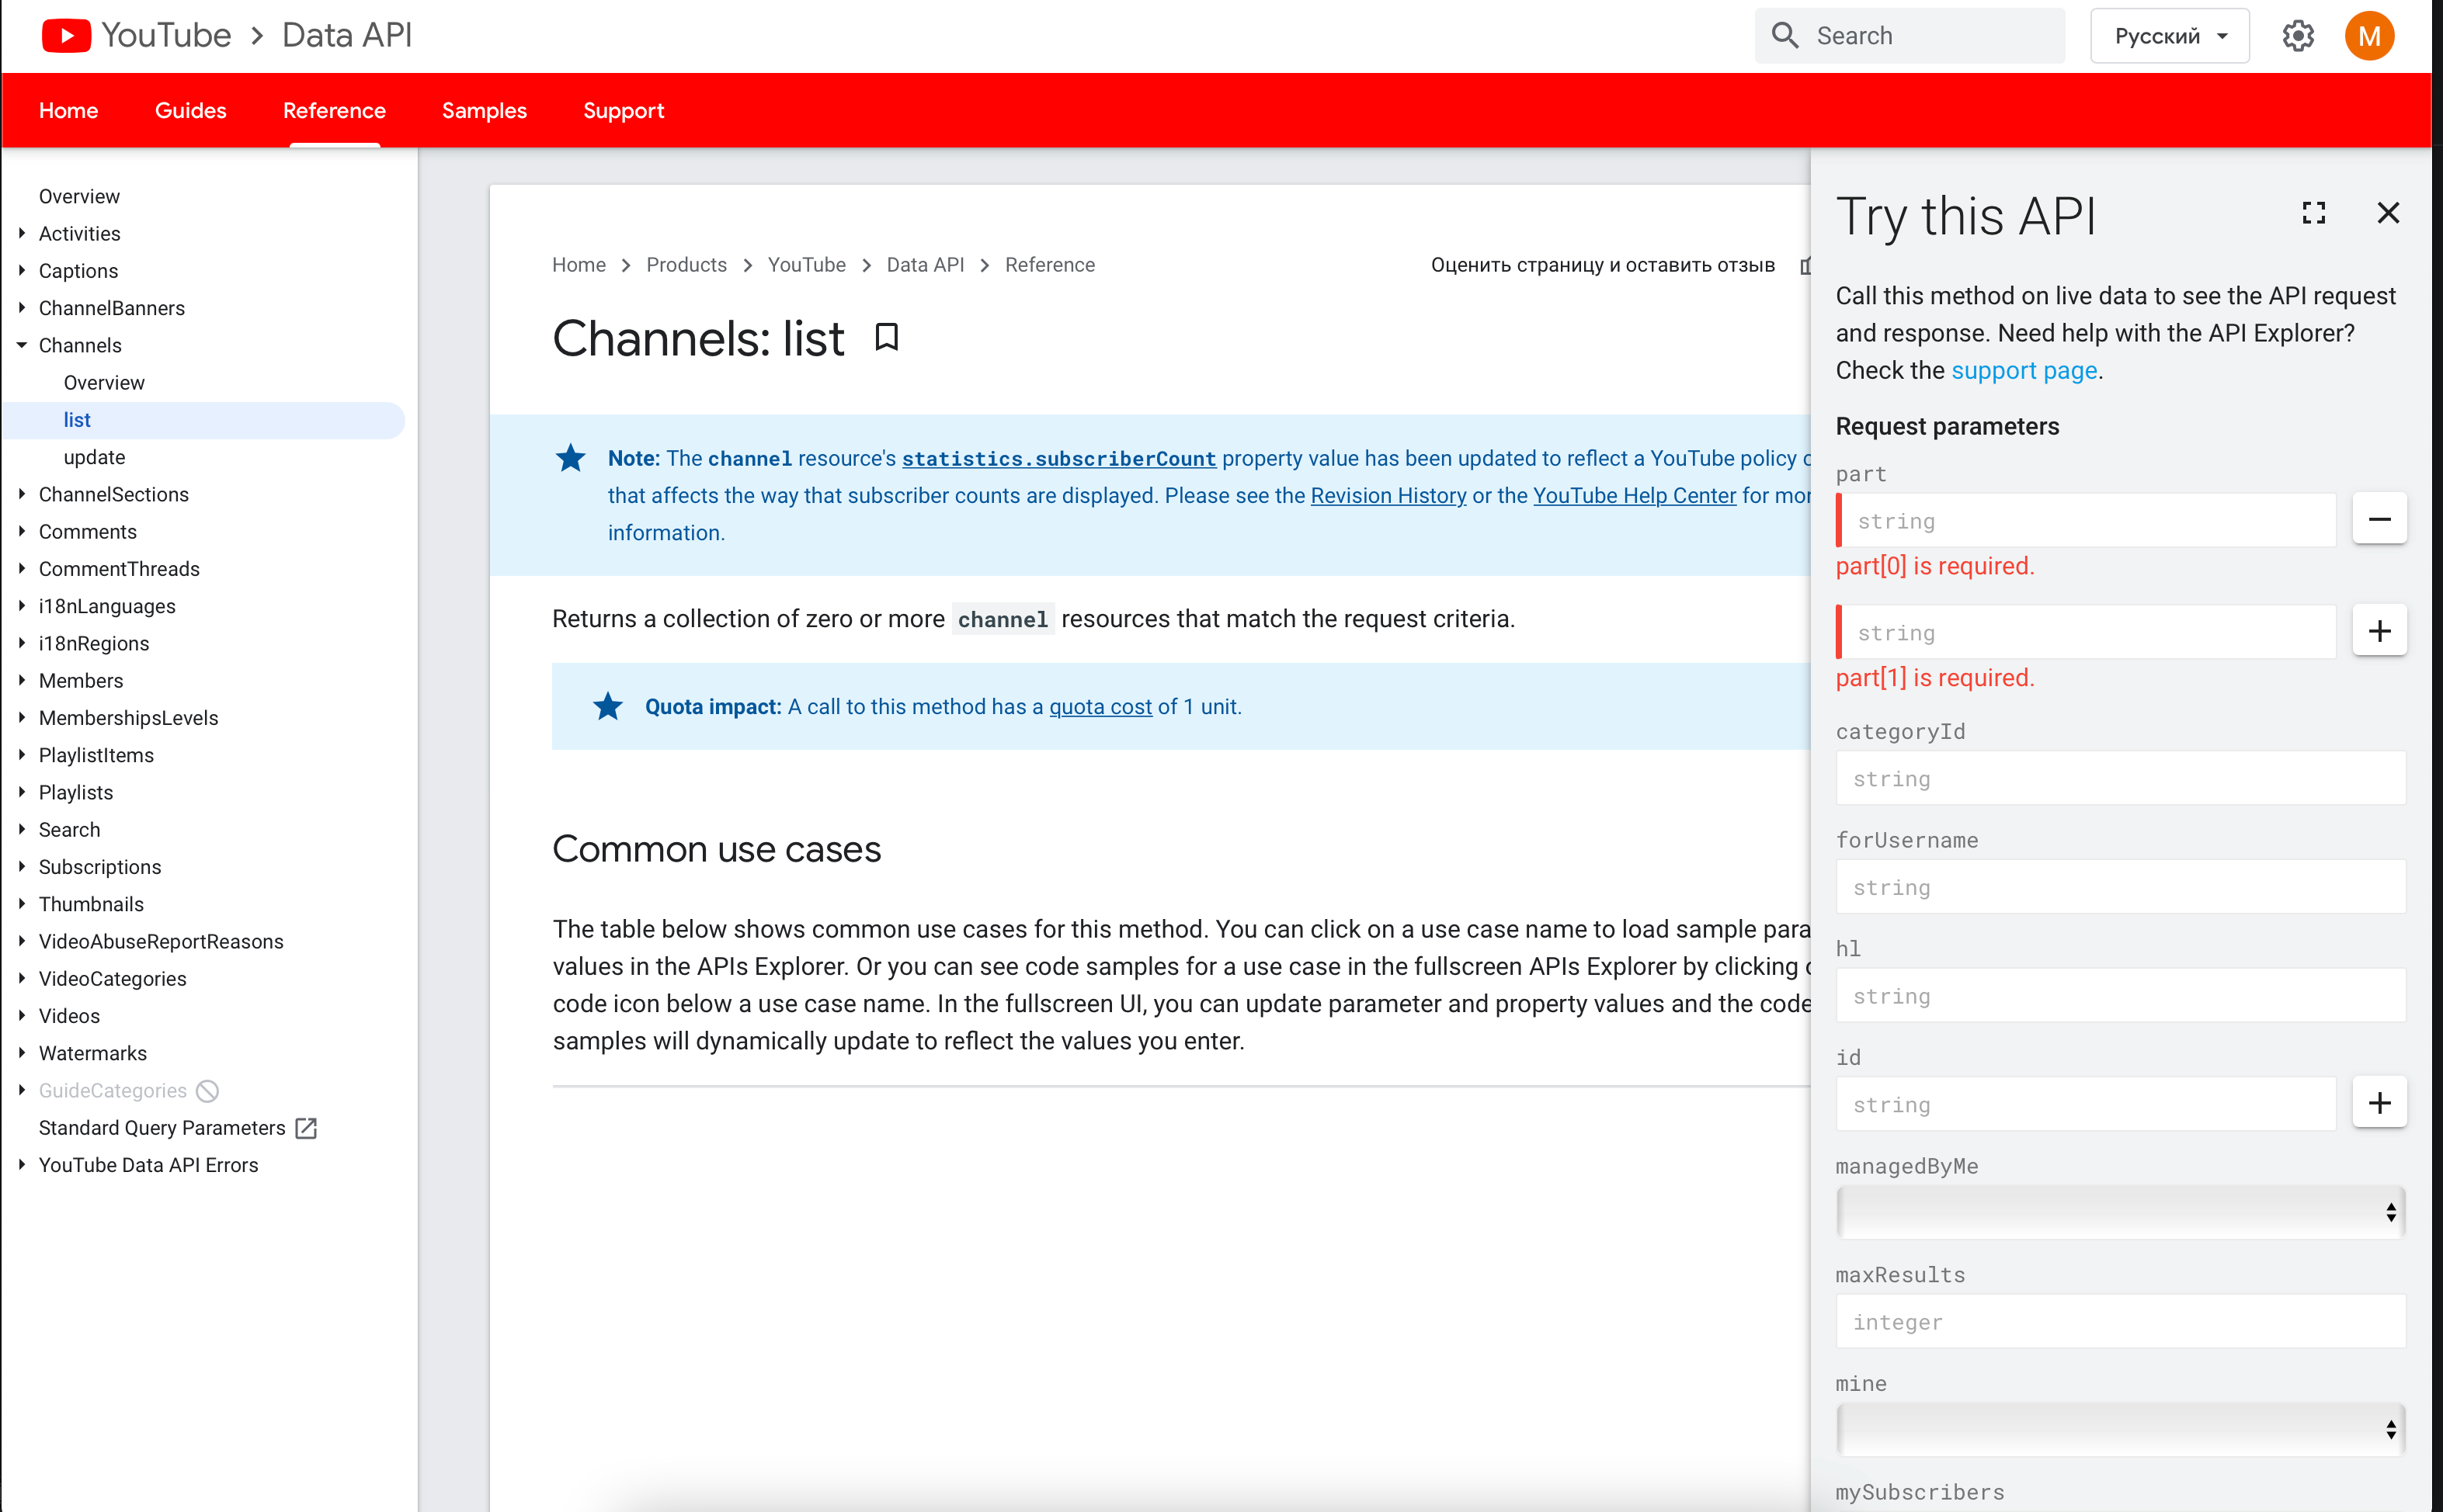Viewport: 2443px width, 1512px height.
Task: Close the Try this API panel
Action: click(2388, 213)
